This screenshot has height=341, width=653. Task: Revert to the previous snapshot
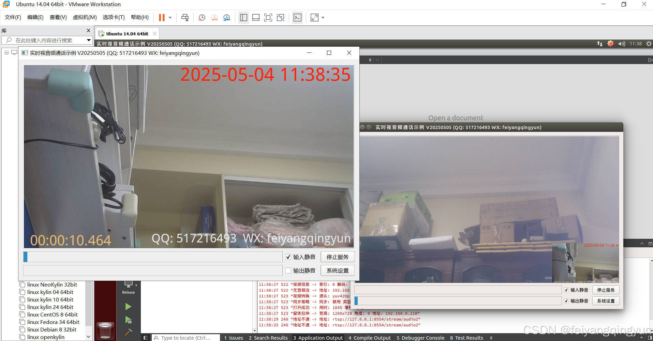pyautogui.click(x=214, y=17)
